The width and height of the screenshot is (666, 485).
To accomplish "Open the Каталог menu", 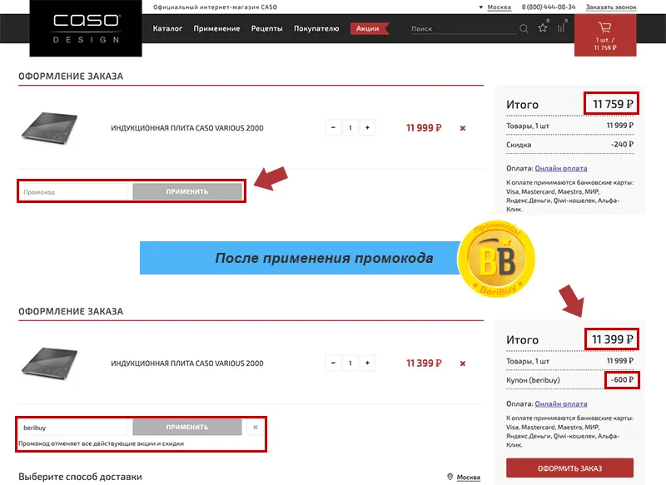I will [x=169, y=28].
